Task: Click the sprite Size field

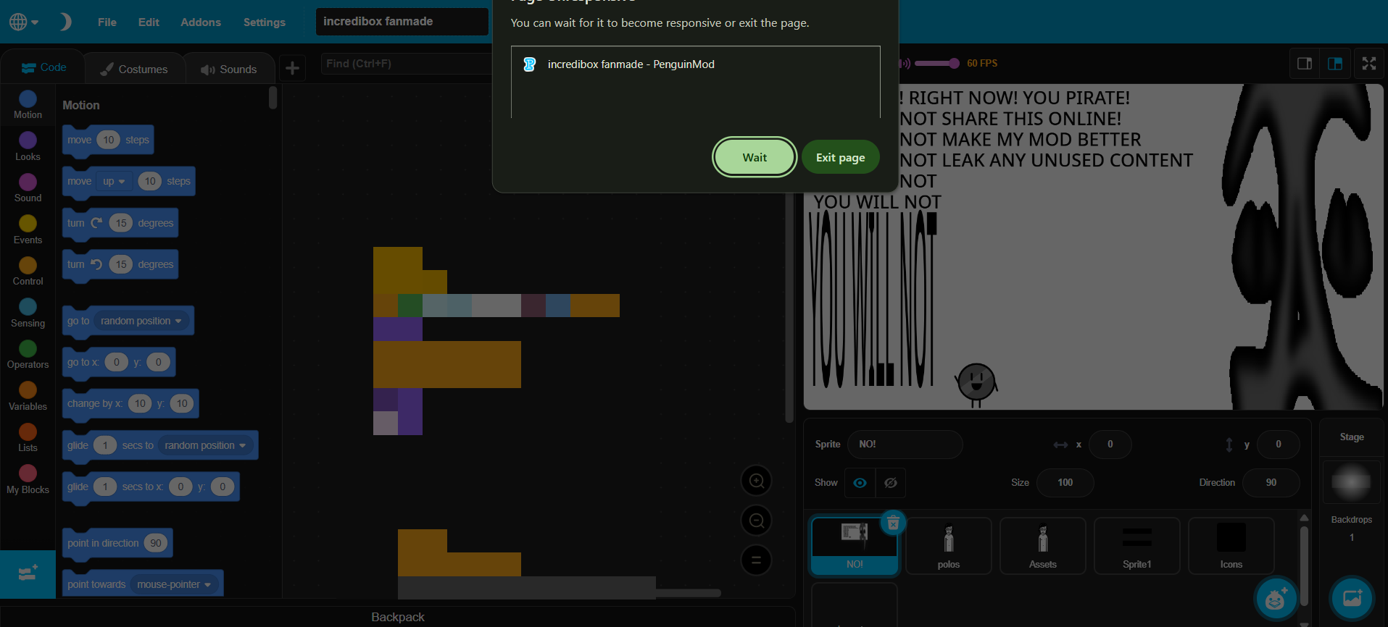Action: (x=1065, y=483)
